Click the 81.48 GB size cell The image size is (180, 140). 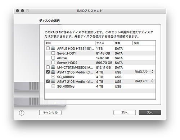coord(103,53)
